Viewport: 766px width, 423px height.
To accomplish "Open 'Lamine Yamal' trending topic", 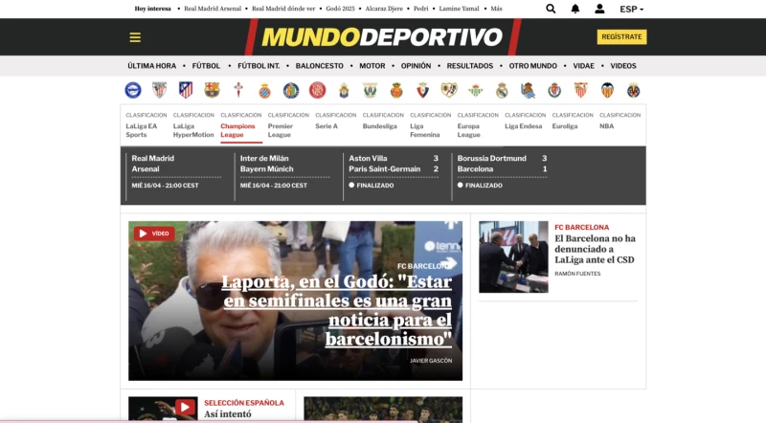I will click(459, 9).
